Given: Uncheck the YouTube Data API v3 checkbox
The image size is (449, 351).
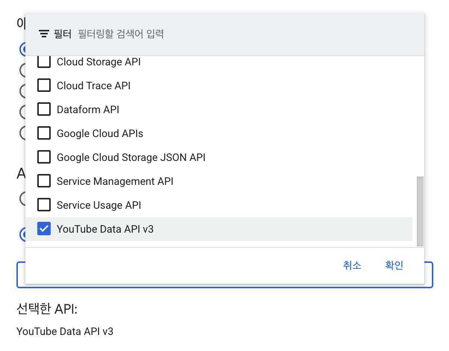Looking at the screenshot, I should coord(44,229).
